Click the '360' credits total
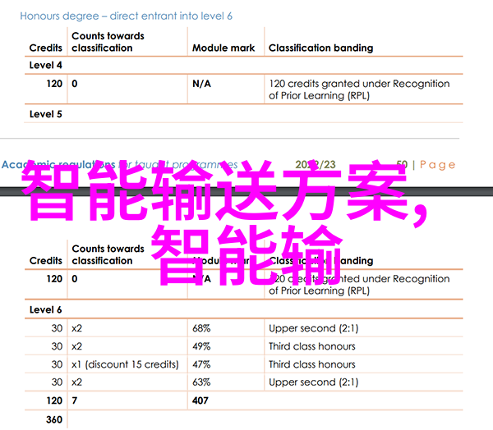This screenshot has height=430, width=493. [54, 419]
